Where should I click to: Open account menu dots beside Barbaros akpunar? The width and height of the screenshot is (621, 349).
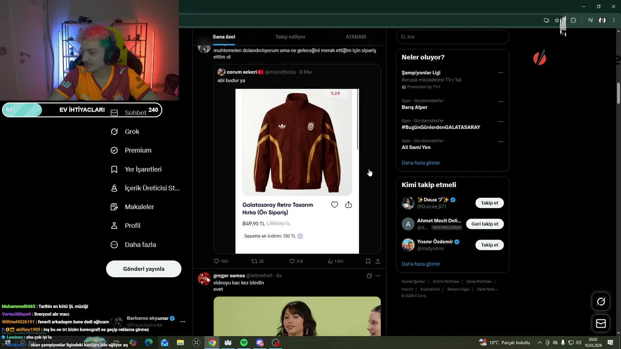pyautogui.click(x=183, y=321)
